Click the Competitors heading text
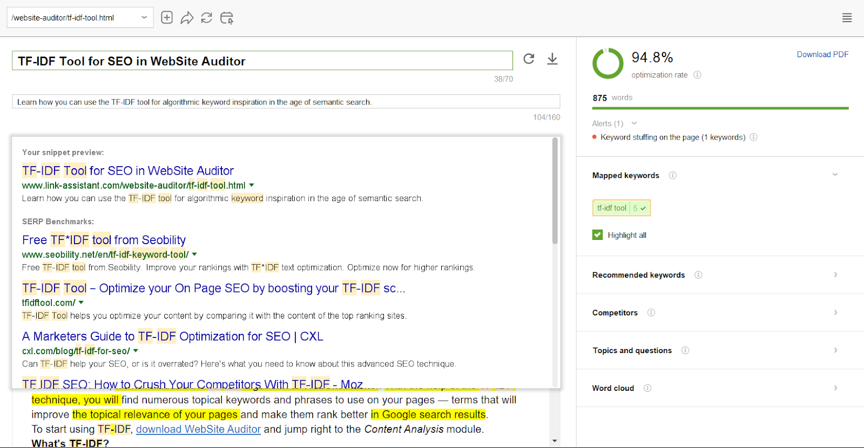This screenshot has width=864, height=448. pos(615,313)
